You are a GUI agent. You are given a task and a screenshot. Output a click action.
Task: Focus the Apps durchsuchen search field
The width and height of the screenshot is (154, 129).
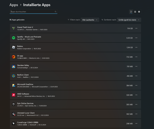[34, 12]
